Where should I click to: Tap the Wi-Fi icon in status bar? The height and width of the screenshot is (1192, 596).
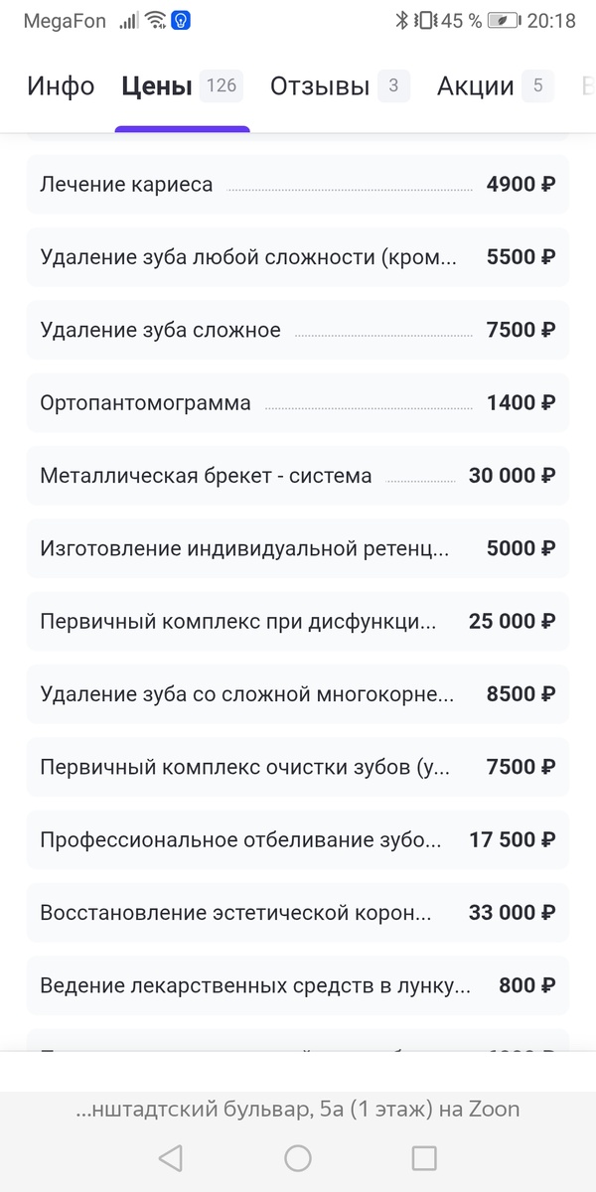(154, 19)
